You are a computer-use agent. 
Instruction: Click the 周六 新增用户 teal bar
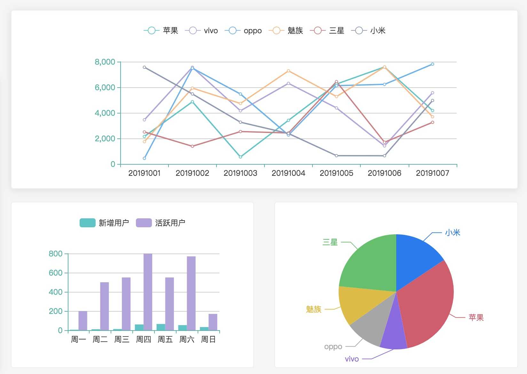(183, 328)
